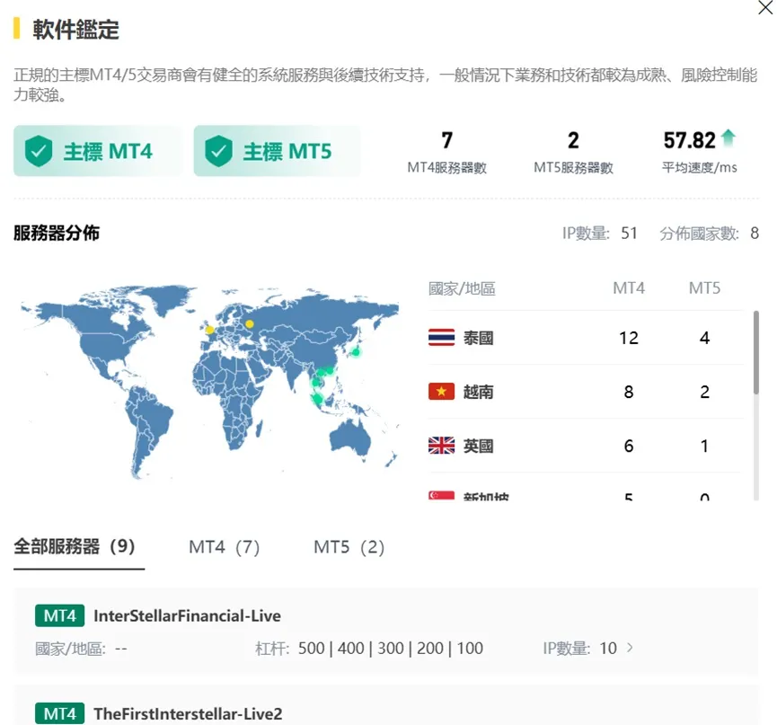The height and width of the screenshot is (725, 777).
Task: Click the 國家/地區 column header
Action: [x=462, y=288]
